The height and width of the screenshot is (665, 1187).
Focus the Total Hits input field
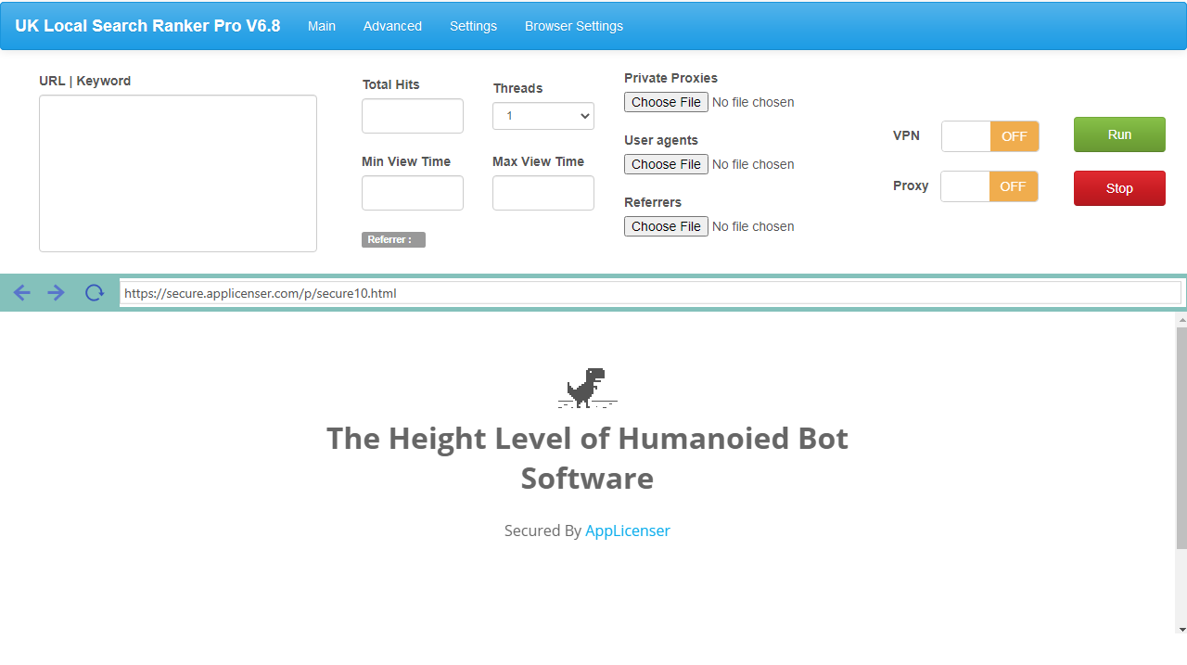coord(413,116)
